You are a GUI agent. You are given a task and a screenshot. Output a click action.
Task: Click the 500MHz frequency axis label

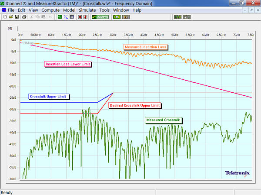[36, 35]
